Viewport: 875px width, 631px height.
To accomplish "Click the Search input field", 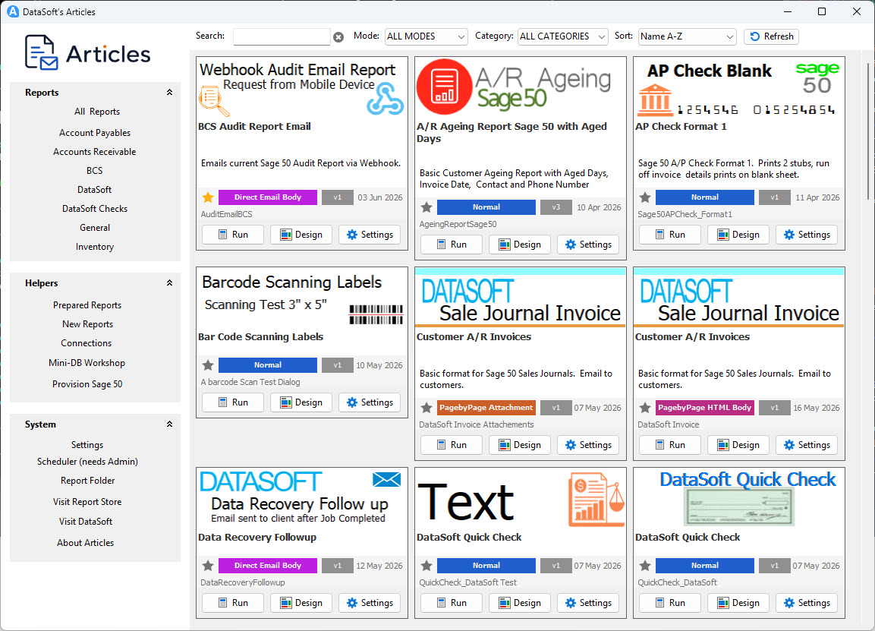I will tap(282, 36).
